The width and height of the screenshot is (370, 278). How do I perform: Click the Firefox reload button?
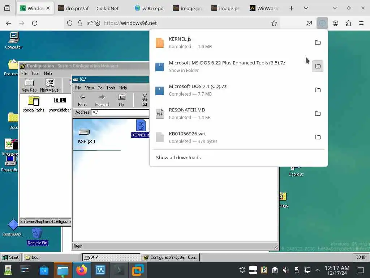click(35, 23)
